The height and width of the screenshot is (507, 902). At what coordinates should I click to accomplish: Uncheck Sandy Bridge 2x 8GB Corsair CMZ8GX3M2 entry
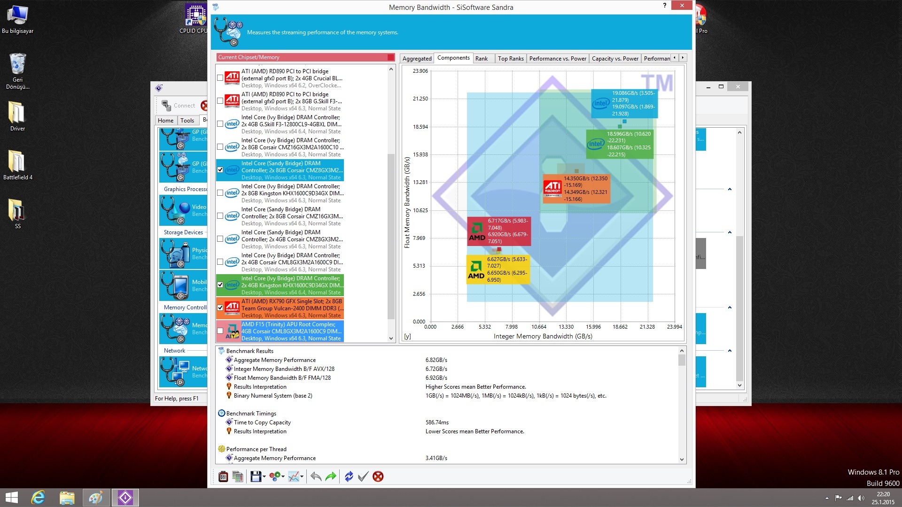tap(220, 170)
